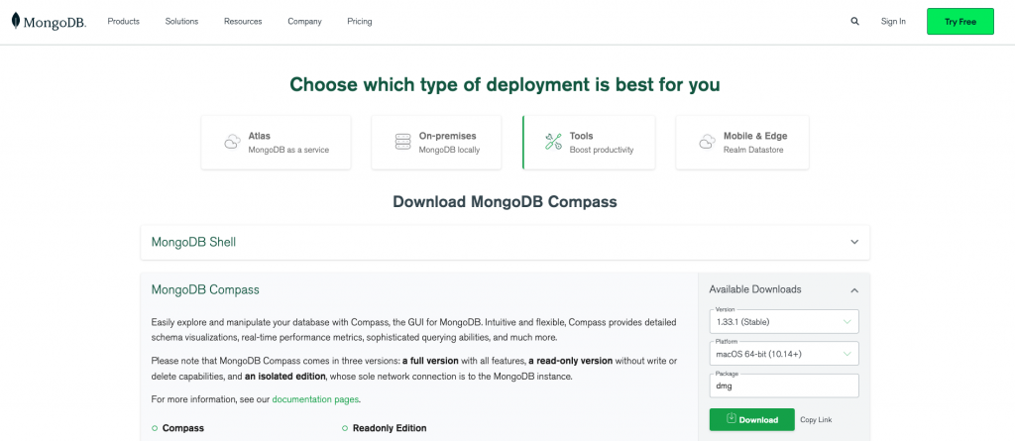The height and width of the screenshot is (441, 1015).
Task: Open the Resources menu
Action: pyautogui.click(x=243, y=22)
